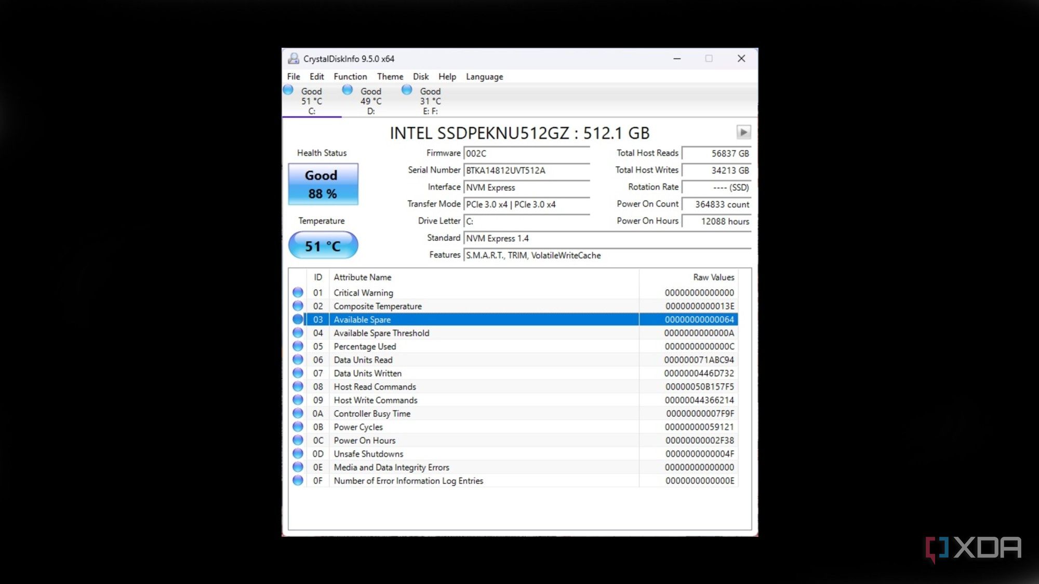Open the Disk menu
The image size is (1039, 584).
coord(421,76)
